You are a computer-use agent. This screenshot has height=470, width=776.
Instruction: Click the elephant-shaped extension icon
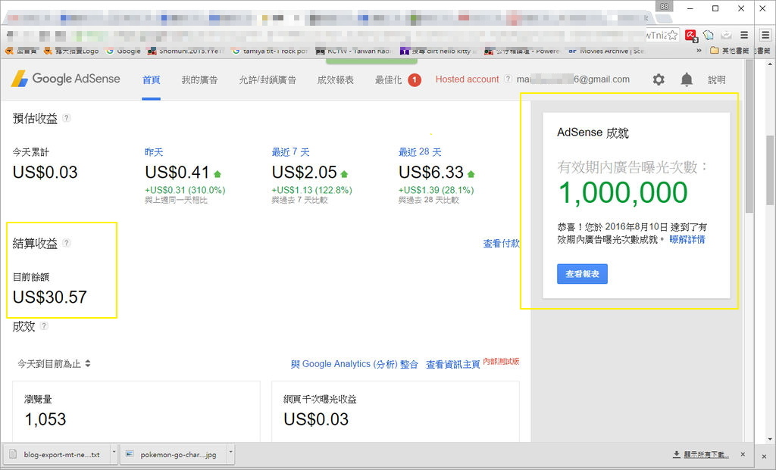coord(709,35)
